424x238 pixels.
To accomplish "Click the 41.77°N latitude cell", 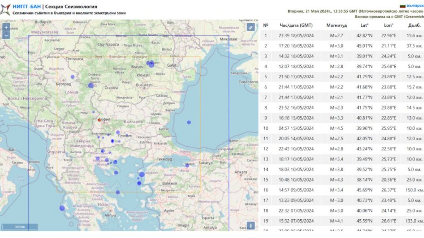I will [x=365, y=97].
